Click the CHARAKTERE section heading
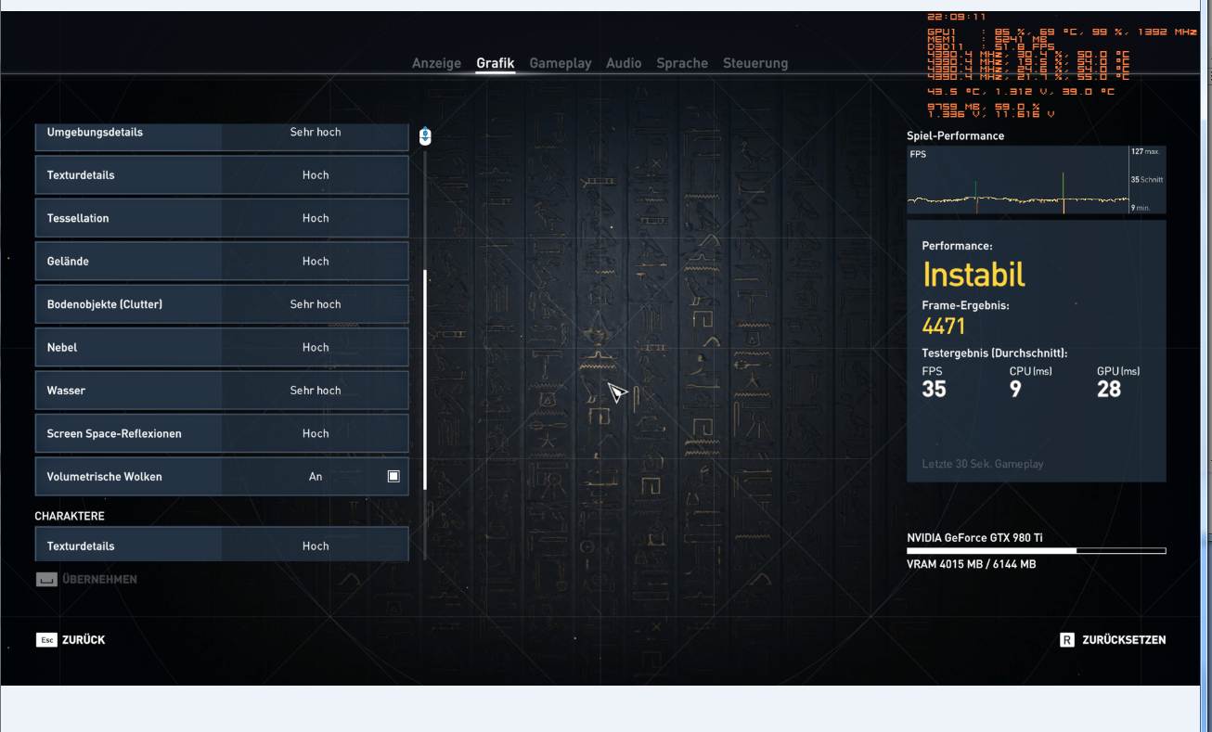 pyautogui.click(x=70, y=516)
